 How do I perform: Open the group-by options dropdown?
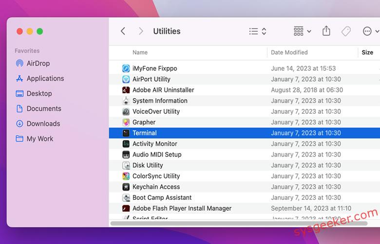pyautogui.click(x=303, y=31)
